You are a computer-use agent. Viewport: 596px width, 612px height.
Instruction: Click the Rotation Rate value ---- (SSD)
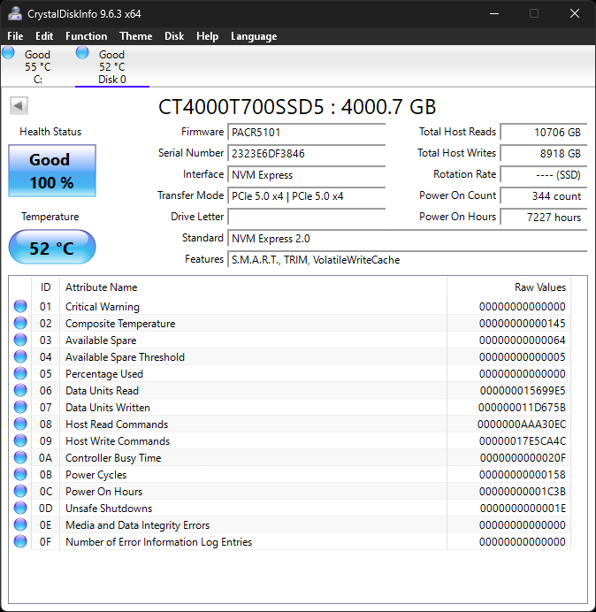click(x=543, y=174)
